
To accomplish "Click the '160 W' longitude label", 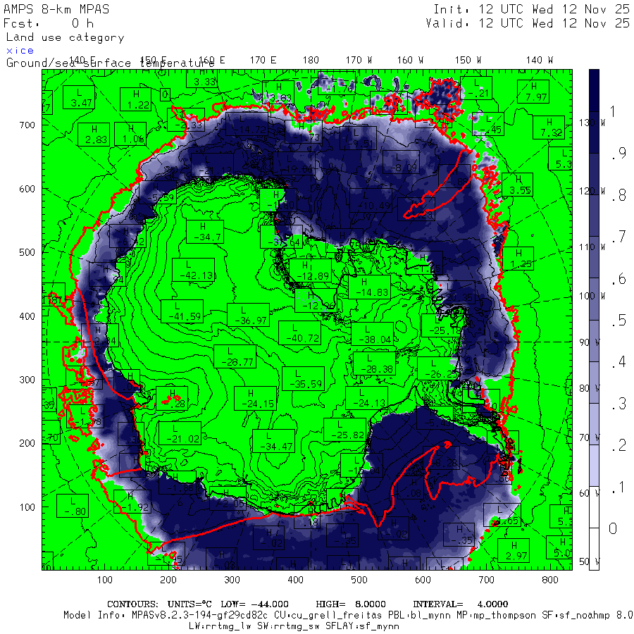I will point(410,61).
